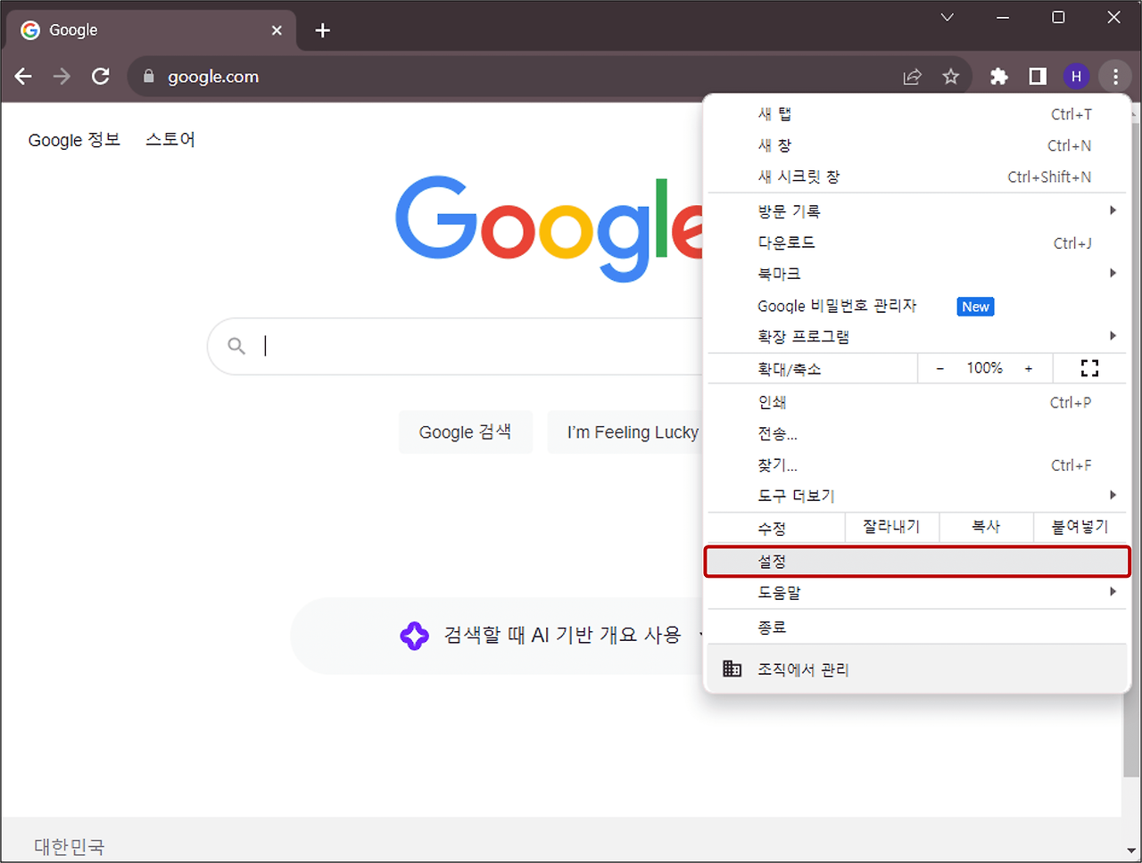The width and height of the screenshot is (1142, 863).
Task: Expand the 도움말 submenu
Action: (917, 592)
